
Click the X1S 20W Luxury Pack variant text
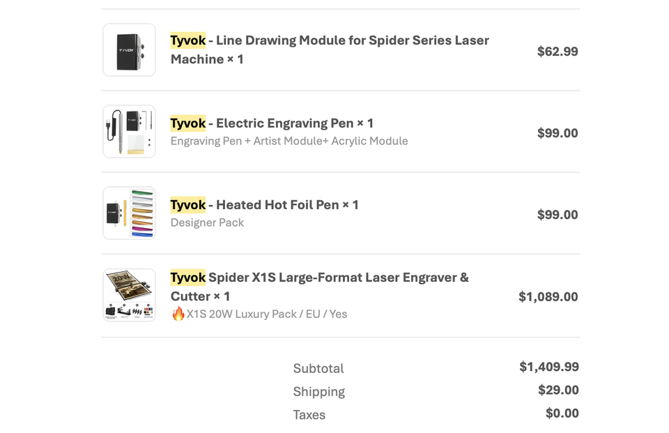tap(267, 314)
